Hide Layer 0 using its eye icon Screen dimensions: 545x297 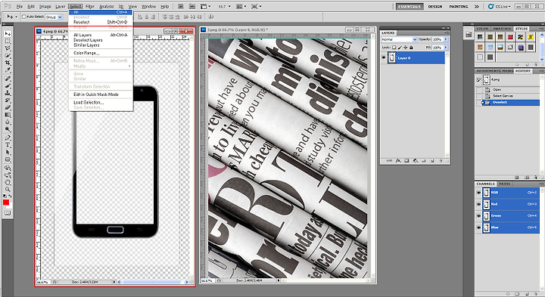384,58
